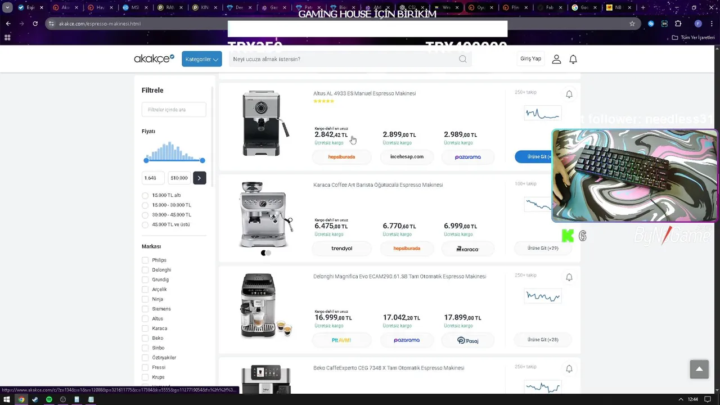Reload the page
The image size is (720, 405).
[35, 24]
